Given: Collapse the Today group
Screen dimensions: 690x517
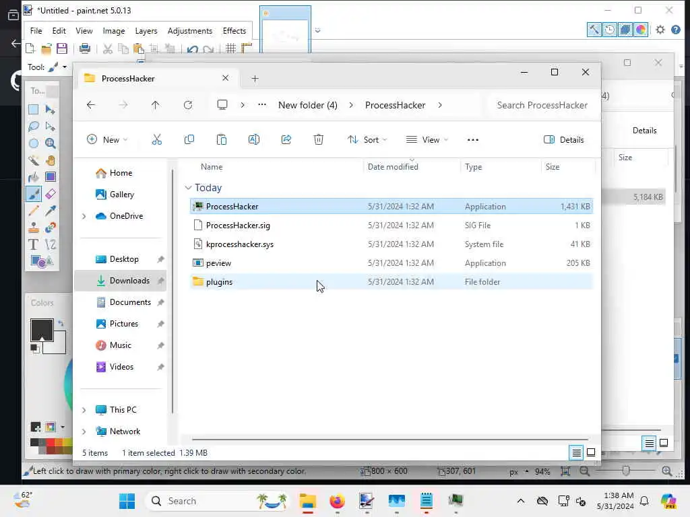Looking at the screenshot, I should tap(189, 188).
